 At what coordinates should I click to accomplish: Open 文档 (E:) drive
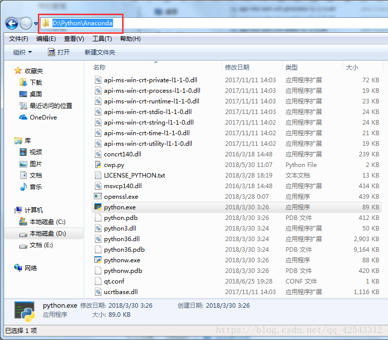coord(36,245)
